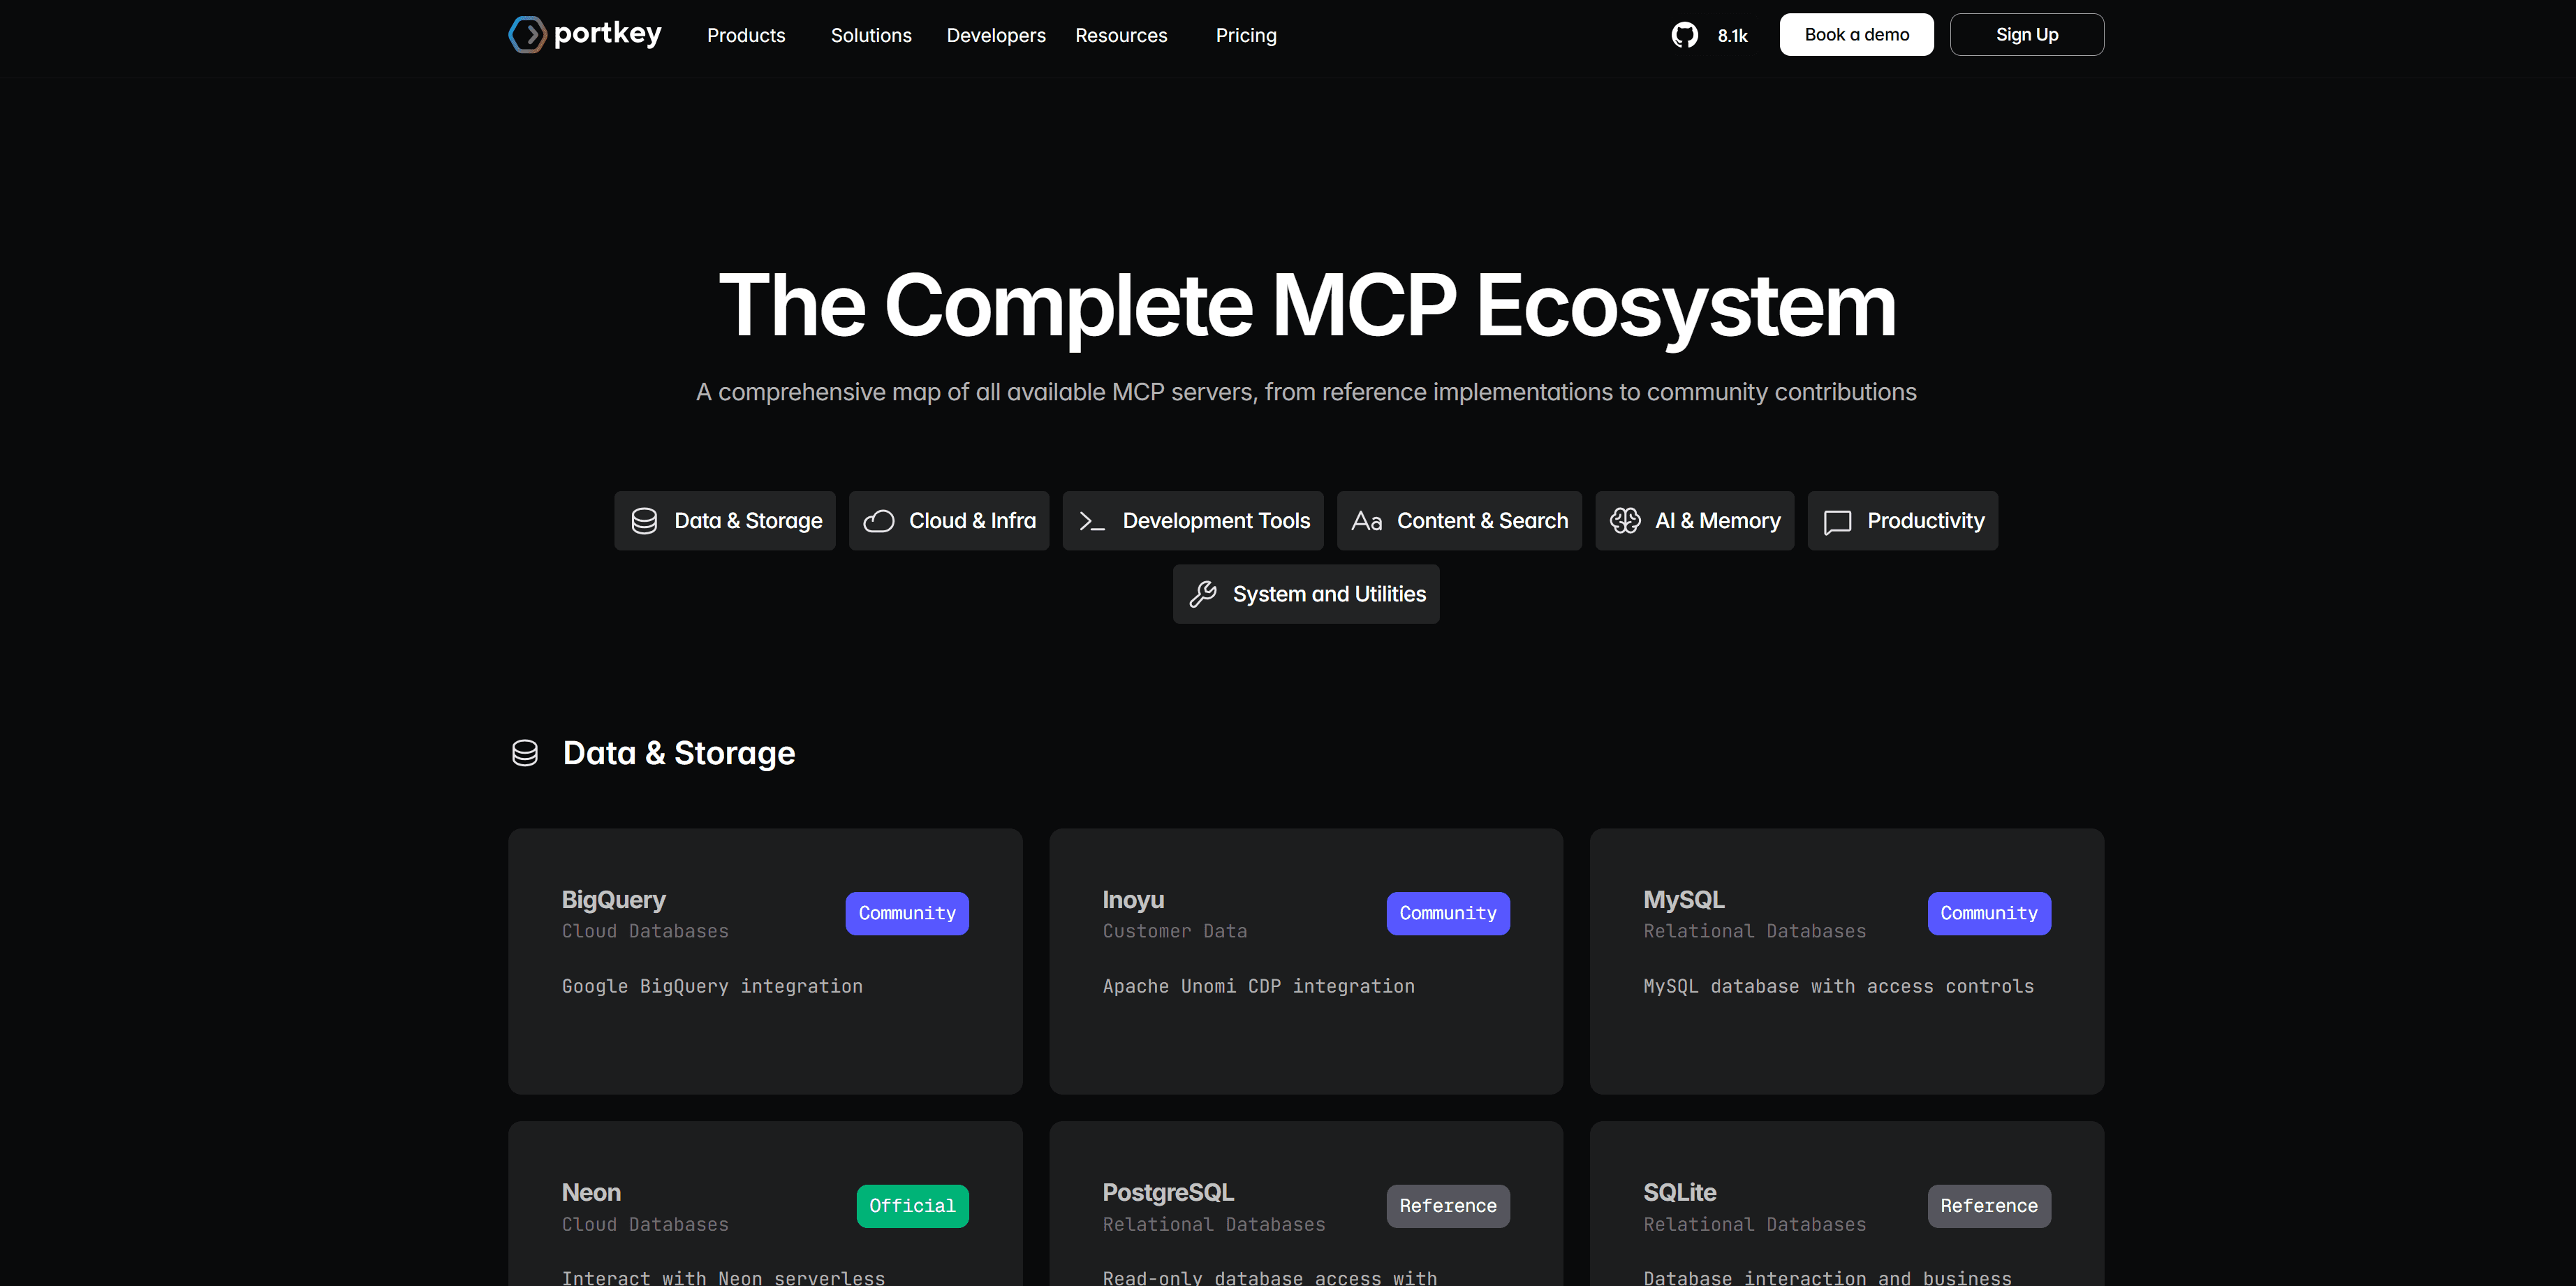The height and width of the screenshot is (1286, 2576).
Task: Filter by System and Utilities category
Action: 1306,594
